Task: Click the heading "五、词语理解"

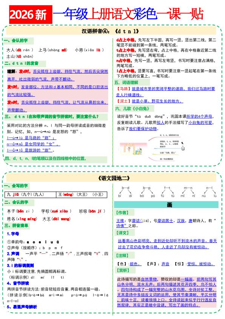Action: pyautogui.click(x=132, y=82)
